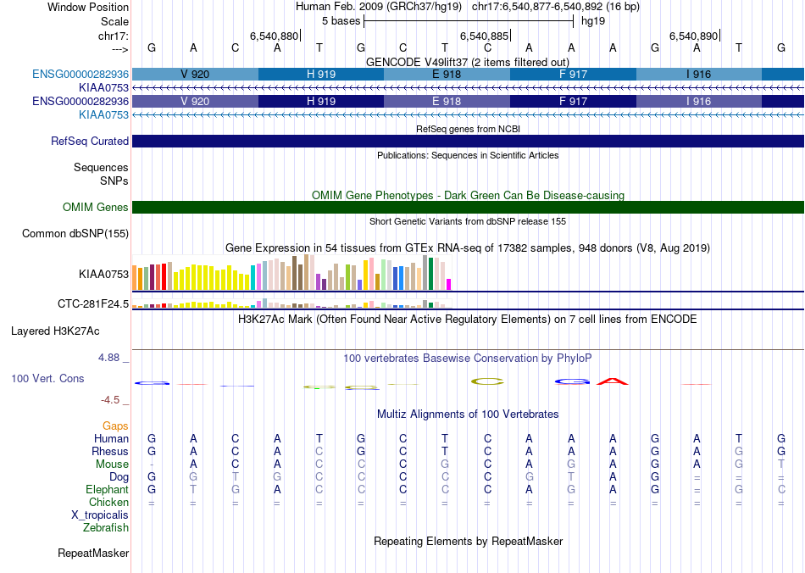Click the Layered H3K27Ac track label
Screen dimensions: 805x573
click(55, 331)
